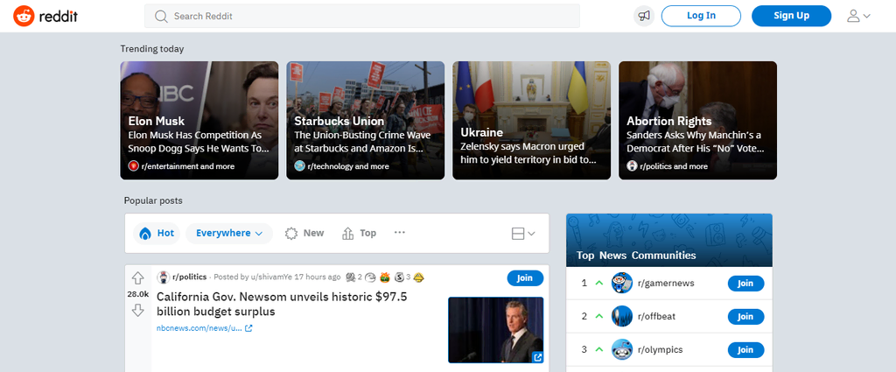Click the Newsom post thumbnail image
Image resolution: width=896 pixels, height=372 pixels.
click(x=495, y=330)
